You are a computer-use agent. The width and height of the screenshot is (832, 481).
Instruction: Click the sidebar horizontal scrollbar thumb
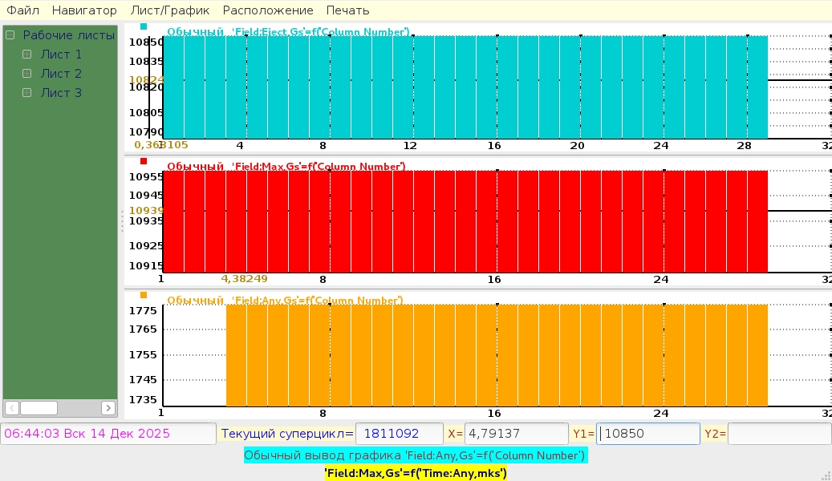(39, 408)
